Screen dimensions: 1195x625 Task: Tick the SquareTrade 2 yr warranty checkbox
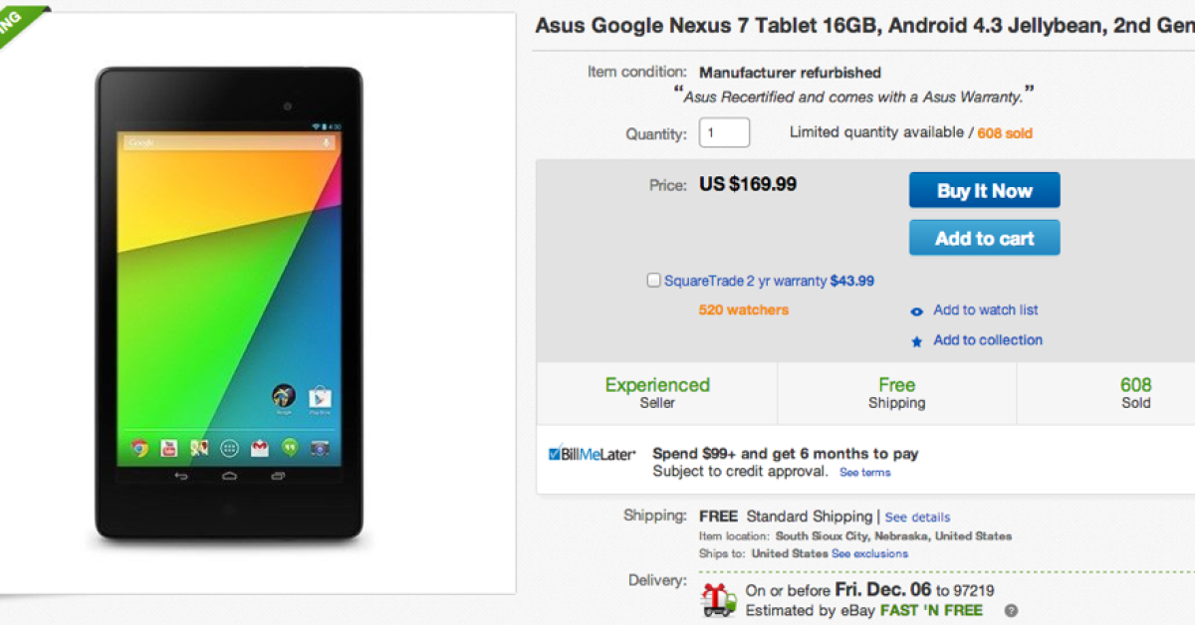[x=653, y=281]
